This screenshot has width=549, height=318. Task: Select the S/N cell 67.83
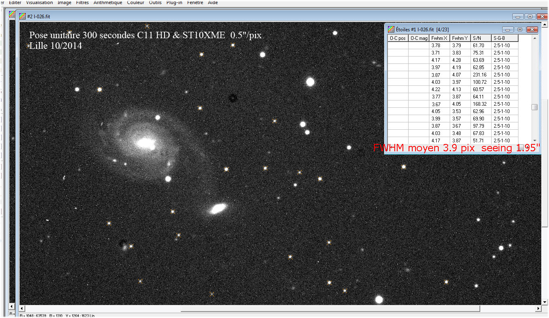[481, 133]
